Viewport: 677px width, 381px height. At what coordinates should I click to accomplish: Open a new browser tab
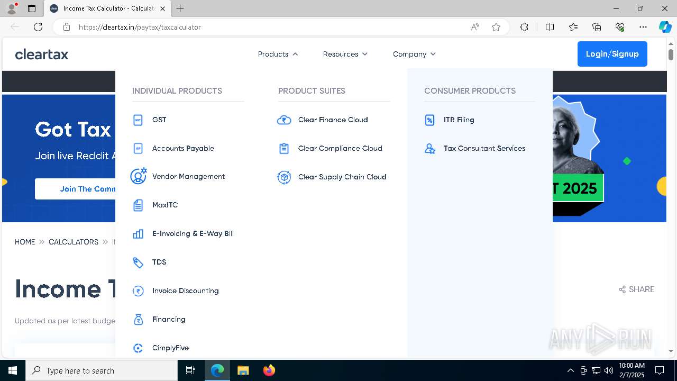180,8
